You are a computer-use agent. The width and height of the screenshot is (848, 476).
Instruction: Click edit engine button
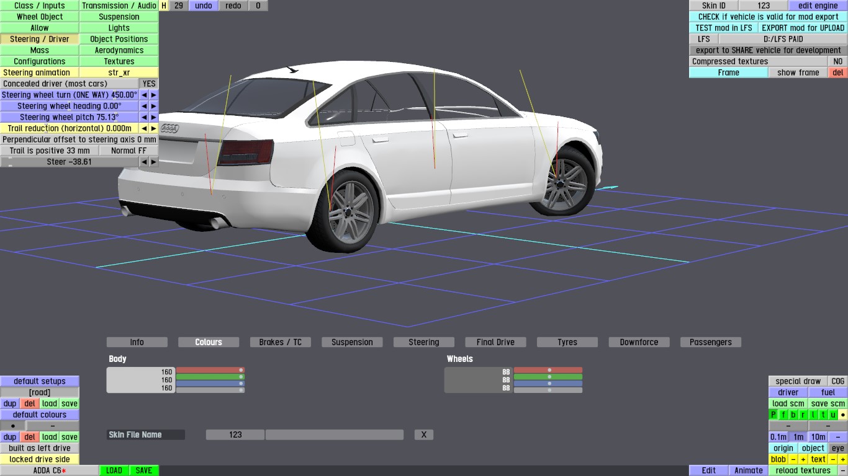pyautogui.click(x=818, y=6)
